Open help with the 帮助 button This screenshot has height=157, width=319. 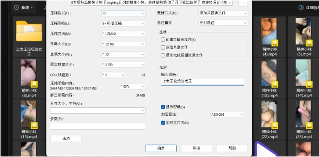(x=232, y=148)
